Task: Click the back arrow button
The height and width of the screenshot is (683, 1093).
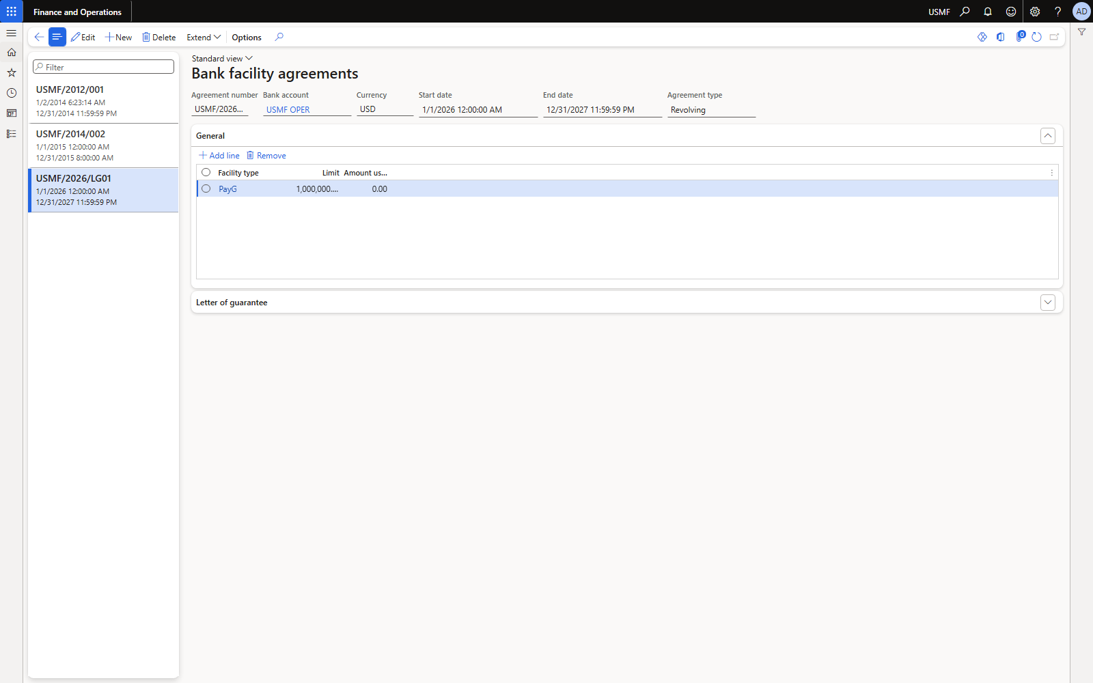Action: coord(39,37)
